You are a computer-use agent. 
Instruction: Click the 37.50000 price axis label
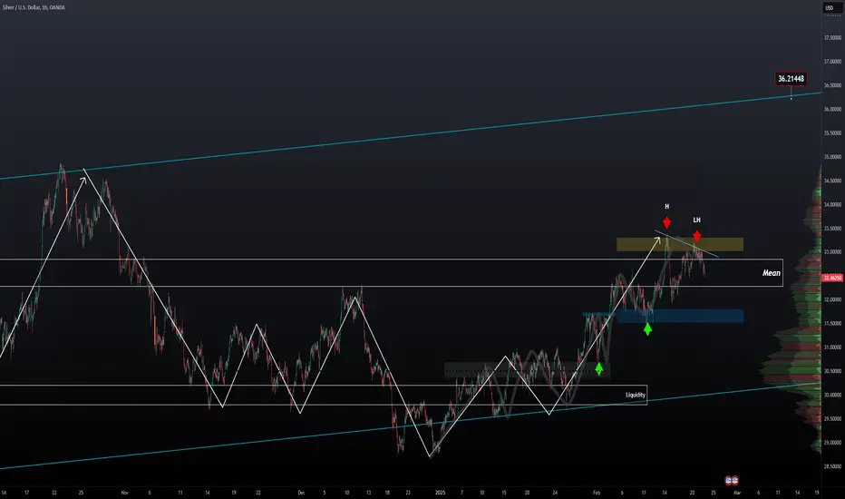(x=832, y=38)
